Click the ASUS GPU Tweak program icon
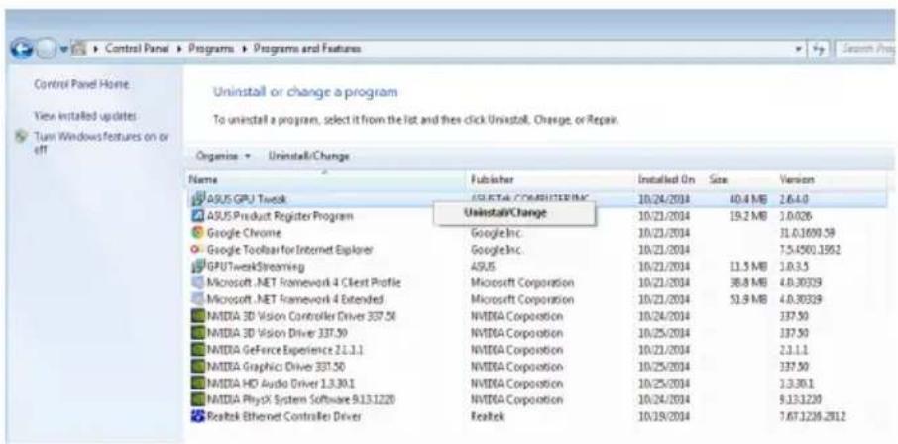Screen dimensions: 898x444 point(197,199)
